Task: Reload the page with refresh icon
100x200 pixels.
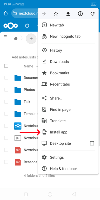Action: 92,14
